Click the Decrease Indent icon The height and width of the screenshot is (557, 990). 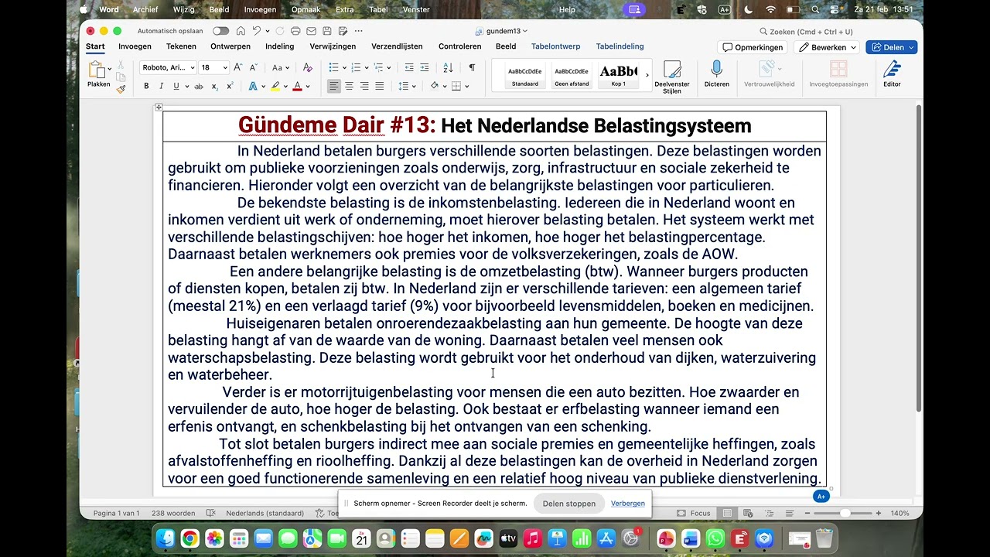(x=409, y=67)
